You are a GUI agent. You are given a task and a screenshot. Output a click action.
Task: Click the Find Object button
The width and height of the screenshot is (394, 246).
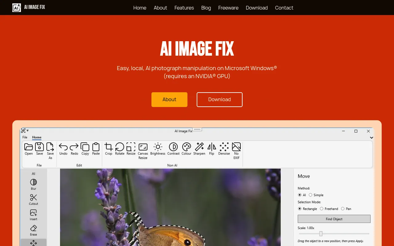pyautogui.click(x=334, y=219)
